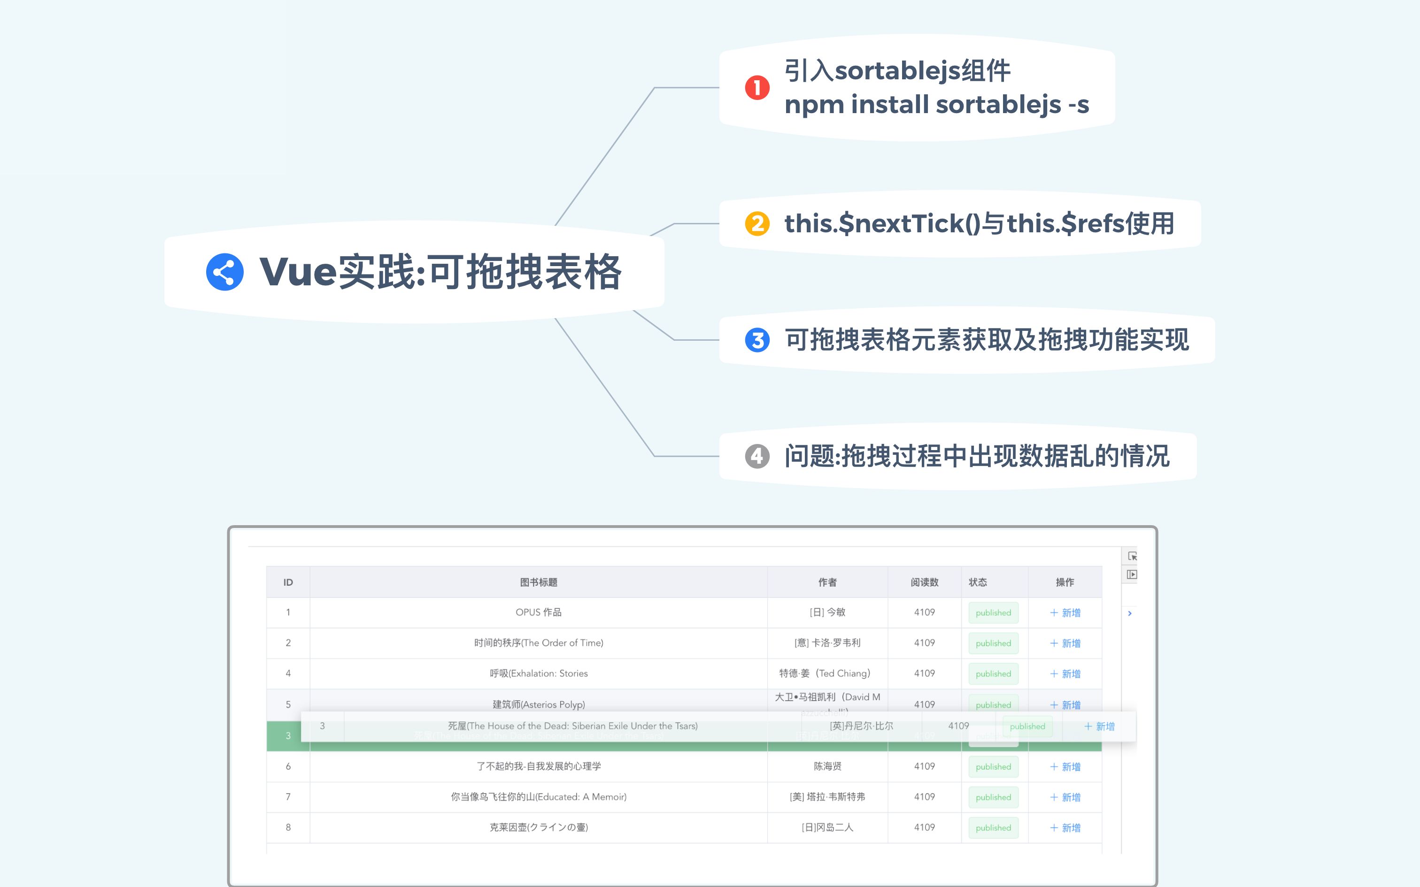Screen dimensions: 1420x887
Task: Click 新增 in the dragged '死屋' row
Action: pos(1099,726)
